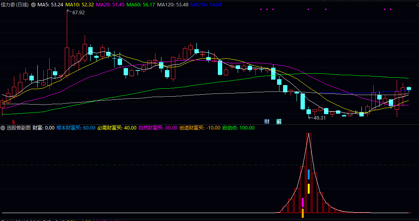Click the 财富: 0.00 value
Image resolution: width=419 pixels, height=221 pixels.
coord(44,128)
